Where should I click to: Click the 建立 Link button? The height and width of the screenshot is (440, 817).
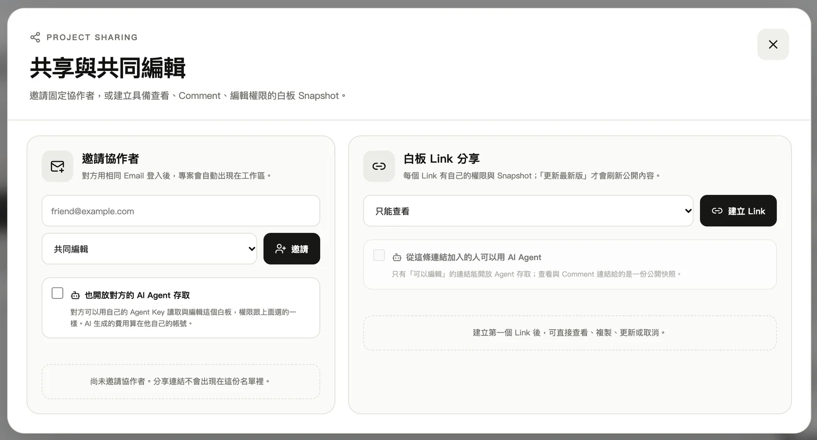(738, 211)
